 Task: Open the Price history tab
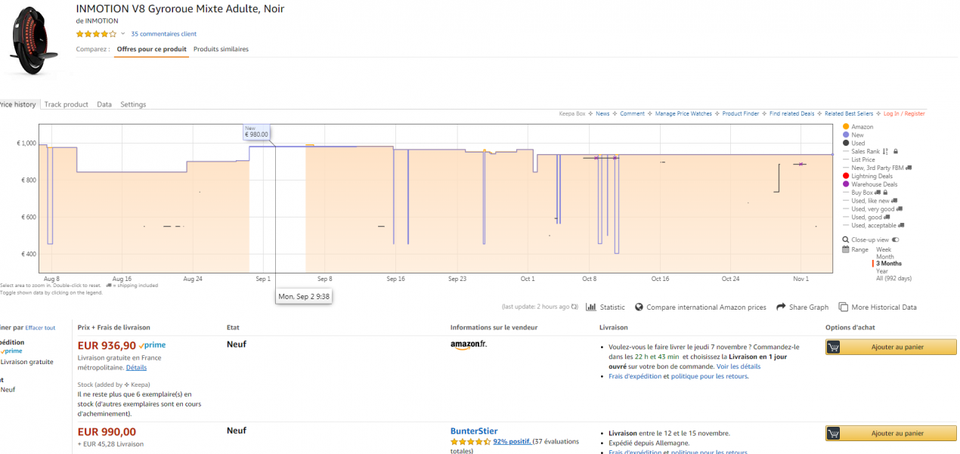pos(18,104)
